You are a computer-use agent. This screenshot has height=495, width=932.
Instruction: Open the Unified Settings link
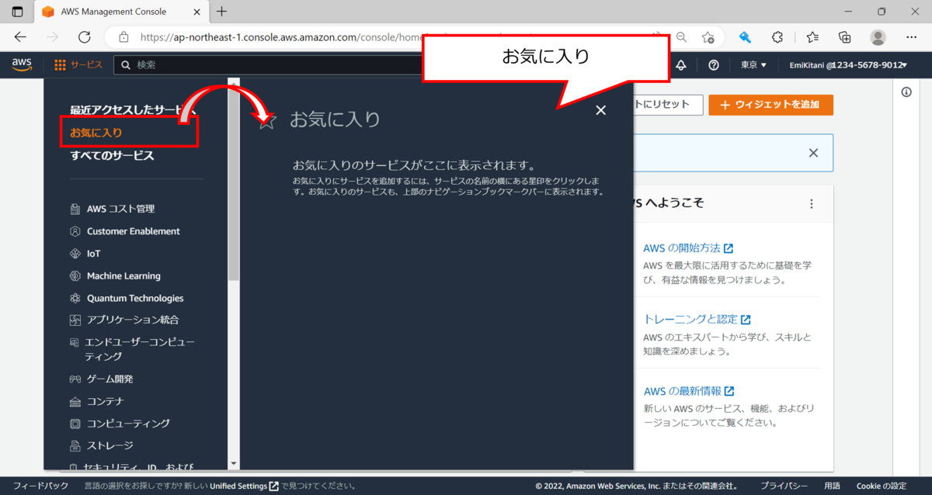pyautogui.click(x=244, y=486)
